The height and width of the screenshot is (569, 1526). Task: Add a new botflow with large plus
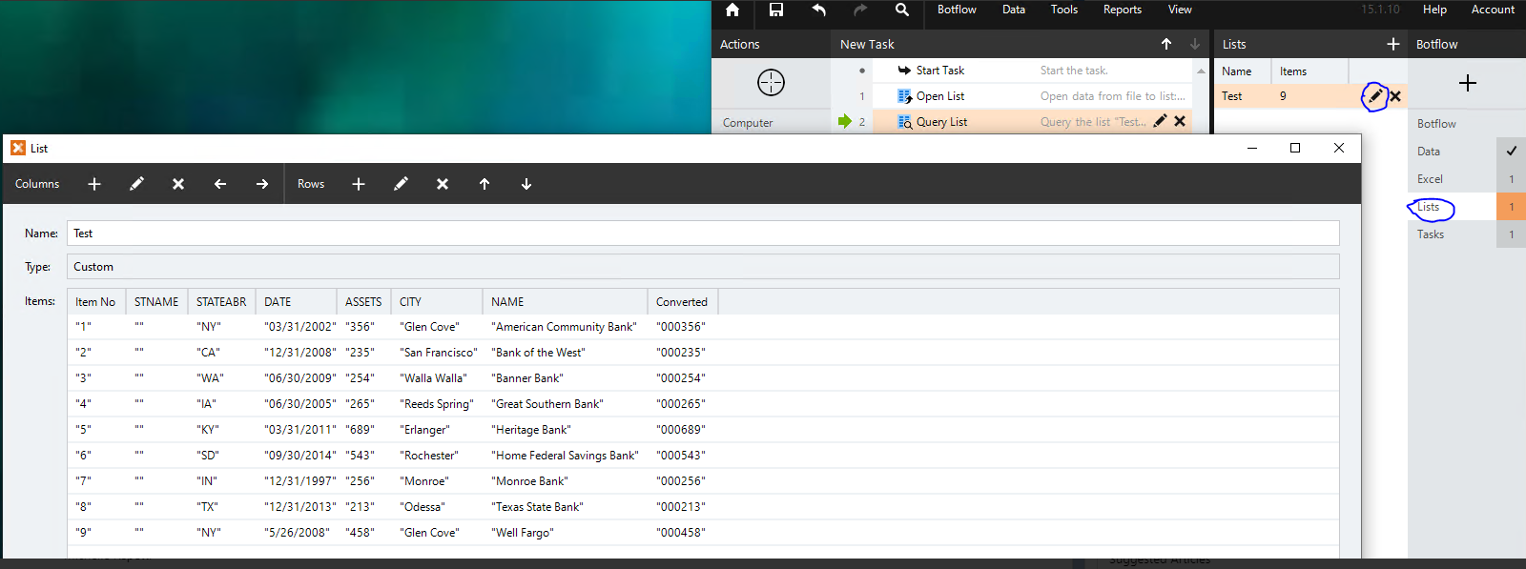(1468, 83)
